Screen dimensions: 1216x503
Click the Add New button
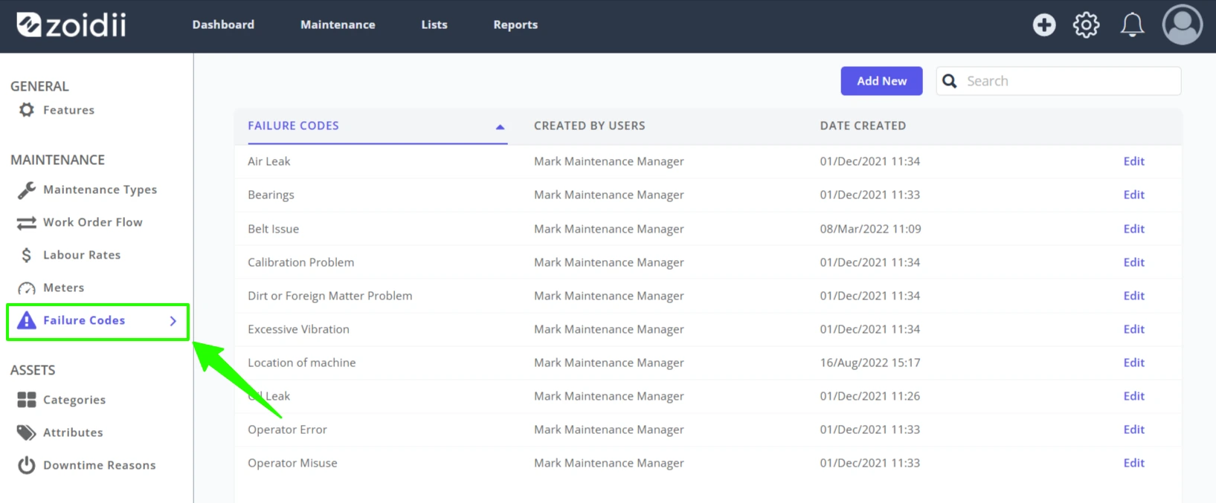coord(881,81)
